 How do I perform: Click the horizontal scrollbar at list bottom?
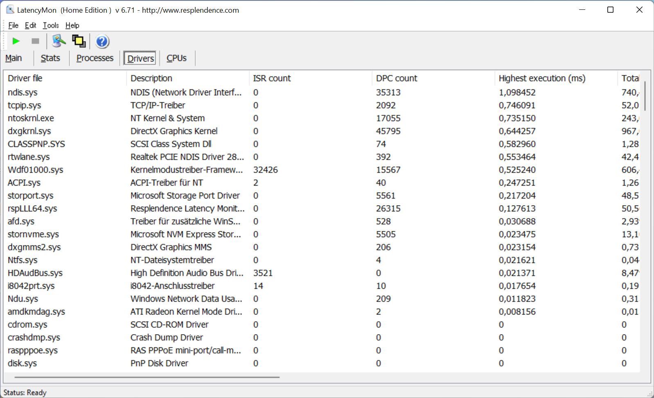[x=147, y=377]
